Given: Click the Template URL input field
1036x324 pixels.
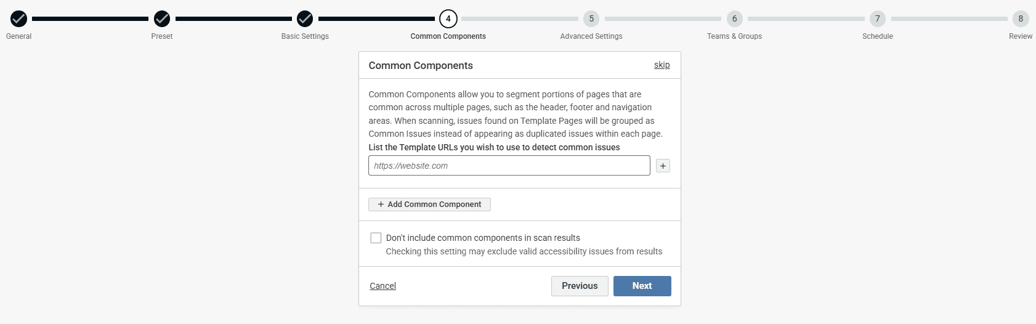Looking at the screenshot, I should [509, 166].
